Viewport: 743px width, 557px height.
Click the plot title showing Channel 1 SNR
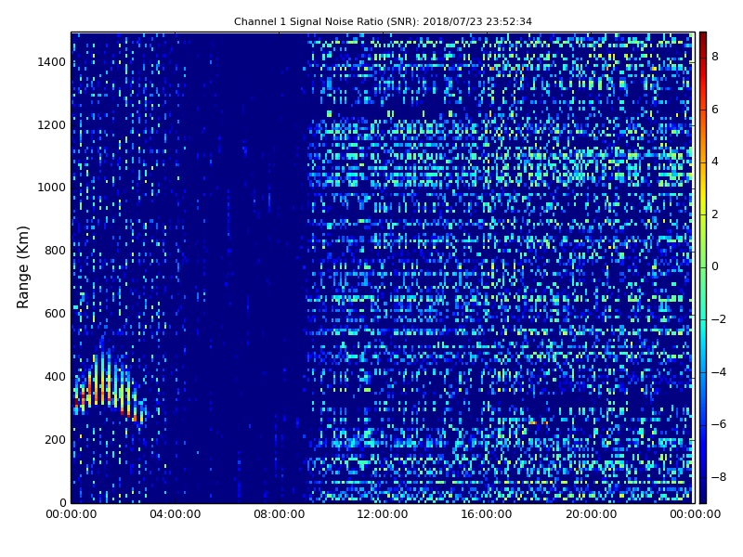[x=383, y=21]
